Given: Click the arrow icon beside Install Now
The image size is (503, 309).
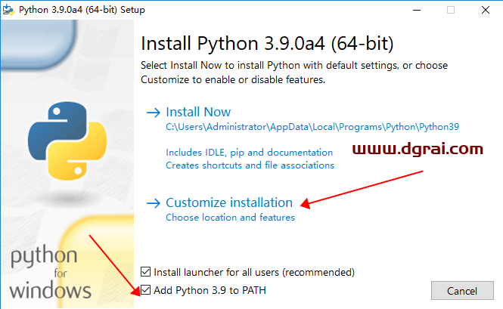Looking at the screenshot, I should point(154,112).
